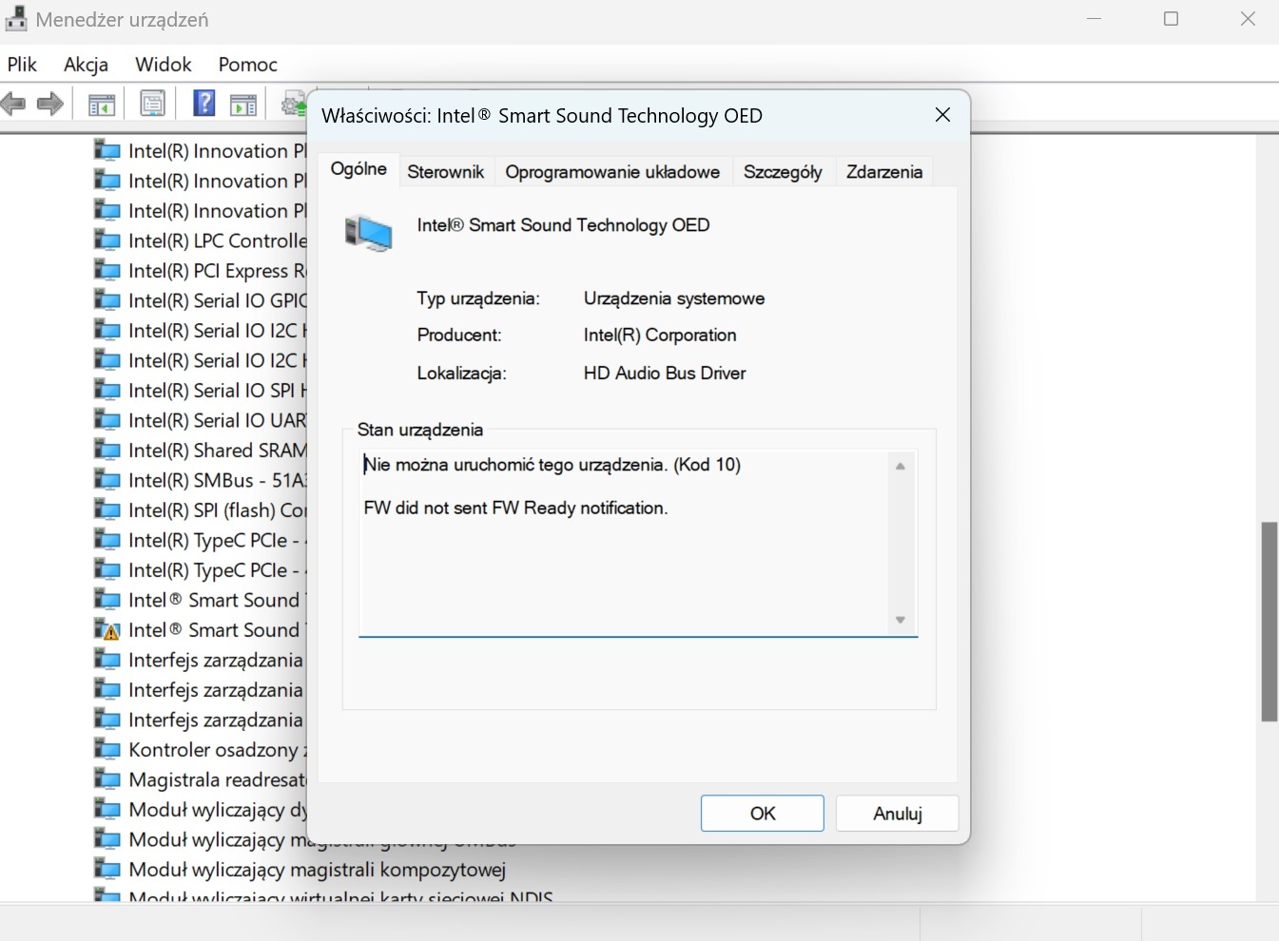The width and height of the screenshot is (1279, 941).
Task: Confirm the dialog with OK
Action: [763, 814]
